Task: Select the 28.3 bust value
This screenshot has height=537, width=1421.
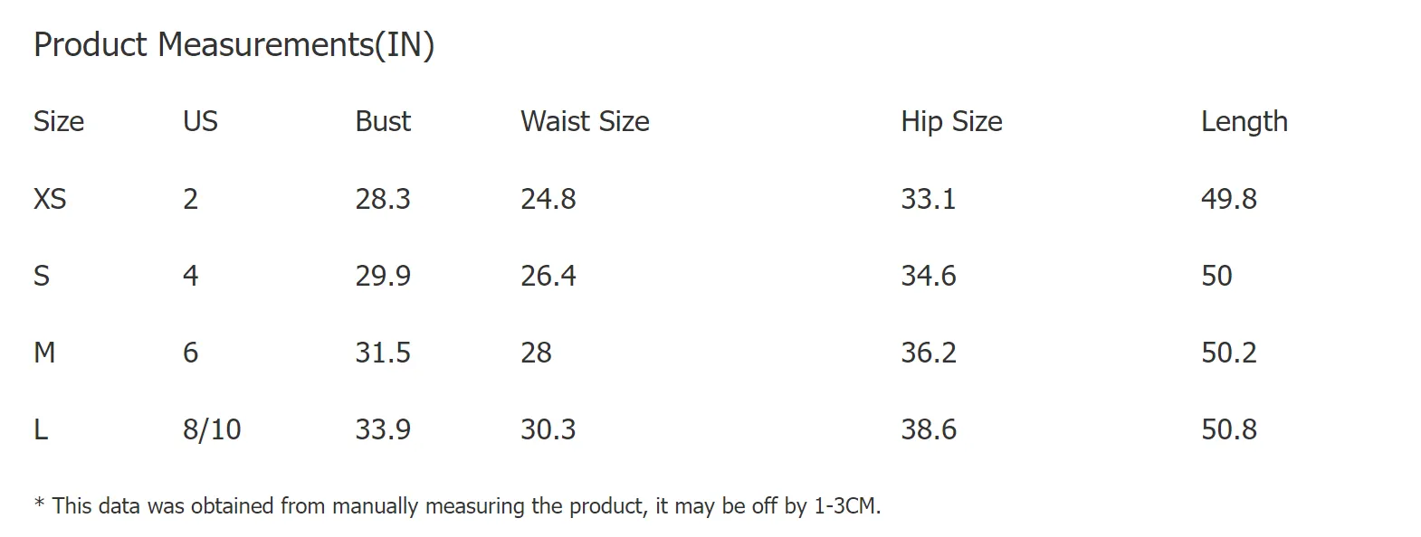Action: 383,199
